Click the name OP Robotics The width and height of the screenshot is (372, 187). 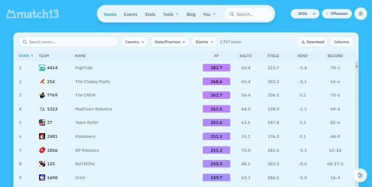click(x=87, y=150)
